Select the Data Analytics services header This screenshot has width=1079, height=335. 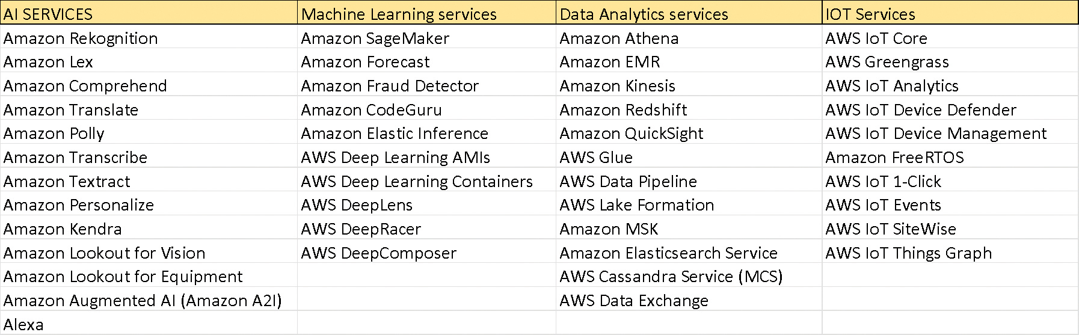[644, 14]
